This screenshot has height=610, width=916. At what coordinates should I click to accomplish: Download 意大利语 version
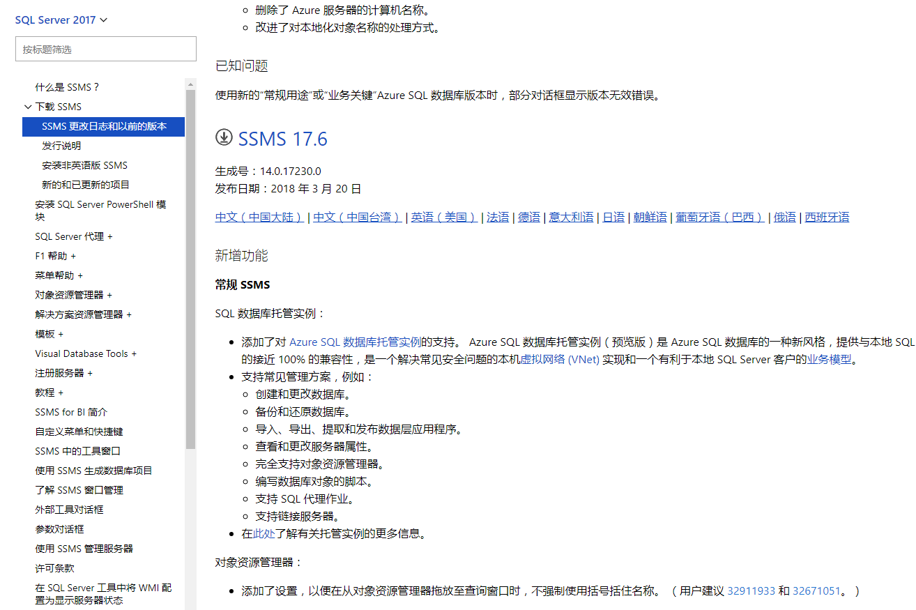click(x=572, y=217)
